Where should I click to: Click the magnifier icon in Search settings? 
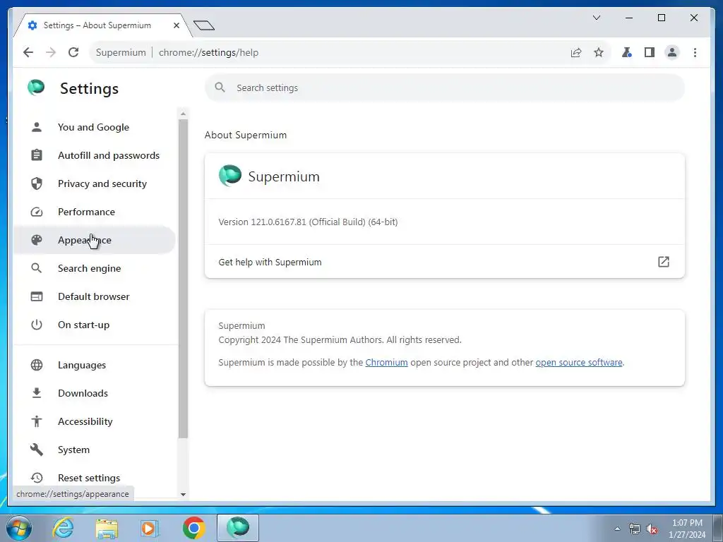pyautogui.click(x=220, y=88)
